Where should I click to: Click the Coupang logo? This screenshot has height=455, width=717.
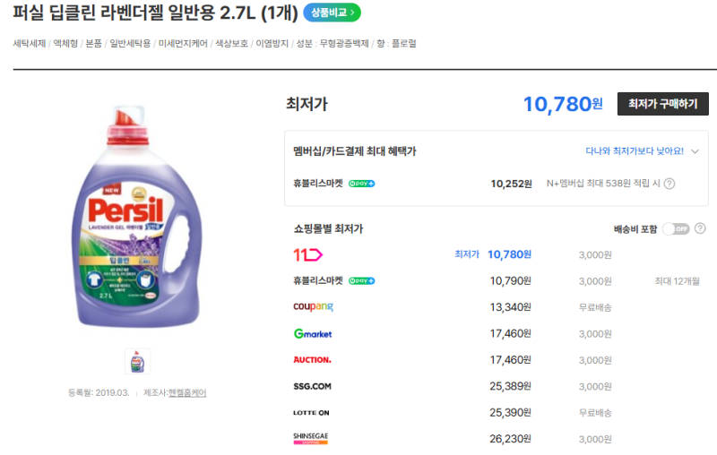coord(313,307)
